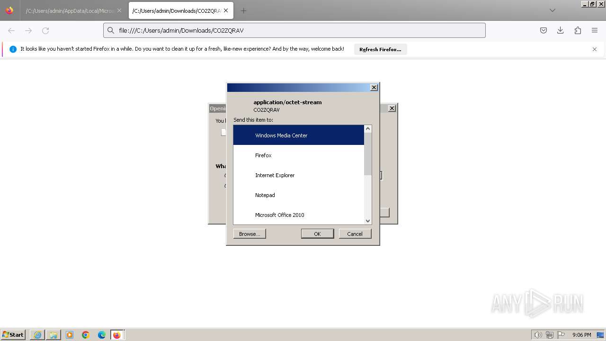This screenshot has height=341, width=606.
Task: Click the Firefox View icon
Action: [9, 10]
